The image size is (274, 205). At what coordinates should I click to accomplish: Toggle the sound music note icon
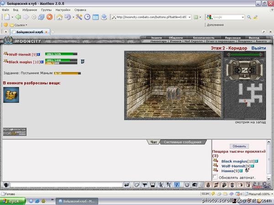pyautogui.click(x=177, y=185)
